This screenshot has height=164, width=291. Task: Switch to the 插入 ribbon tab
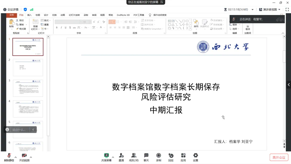coord(29,15)
